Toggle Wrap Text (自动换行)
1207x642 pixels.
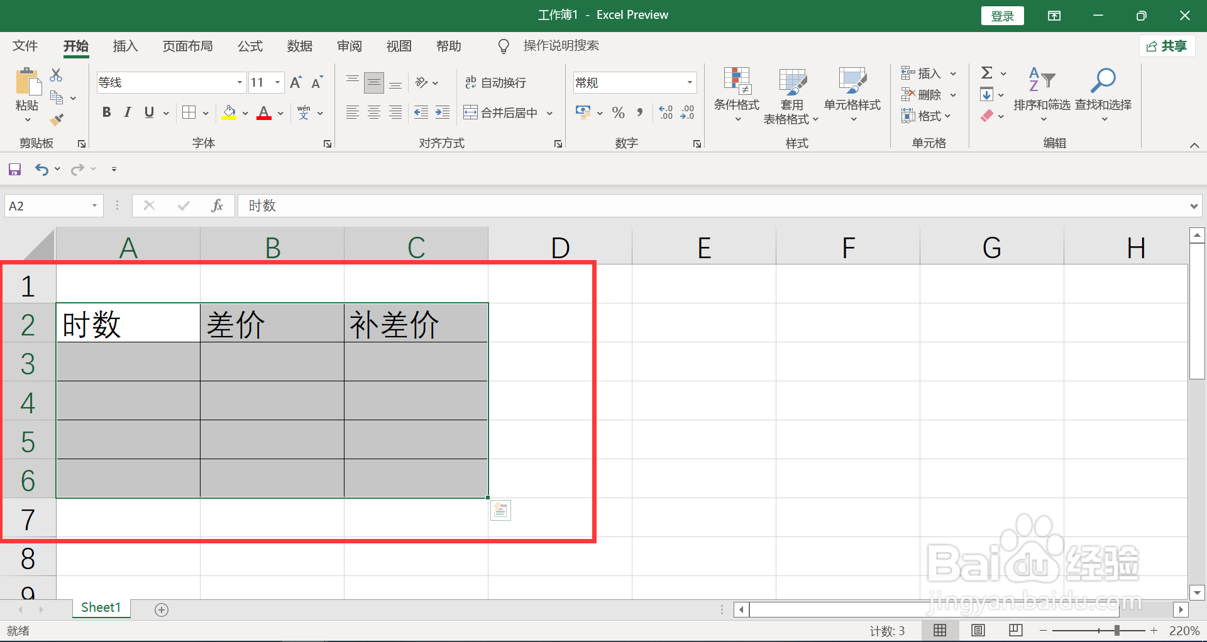coord(495,82)
